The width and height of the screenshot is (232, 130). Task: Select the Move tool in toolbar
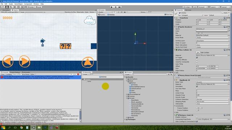(7, 7)
